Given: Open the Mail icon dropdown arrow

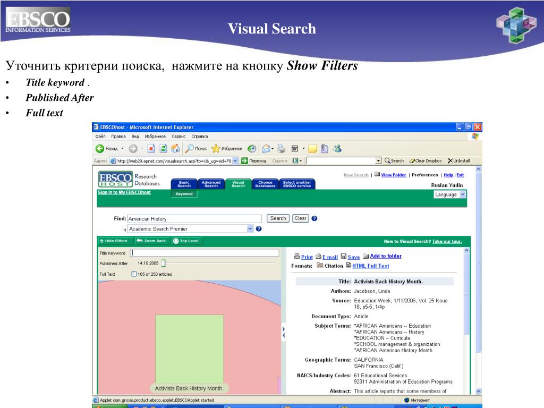Looking at the screenshot, I should click(273, 149).
